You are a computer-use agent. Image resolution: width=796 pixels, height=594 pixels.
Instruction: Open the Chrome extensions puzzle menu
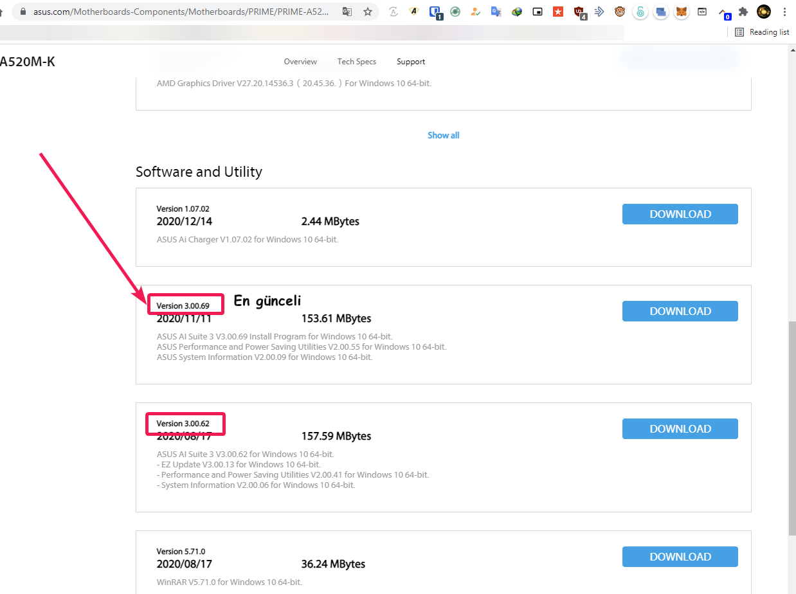[743, 12]
